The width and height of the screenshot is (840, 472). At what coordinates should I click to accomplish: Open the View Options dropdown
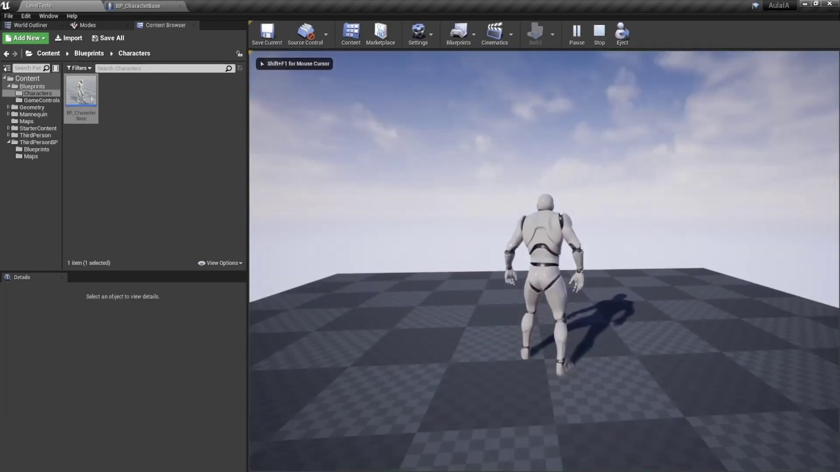tap(220, 263)
